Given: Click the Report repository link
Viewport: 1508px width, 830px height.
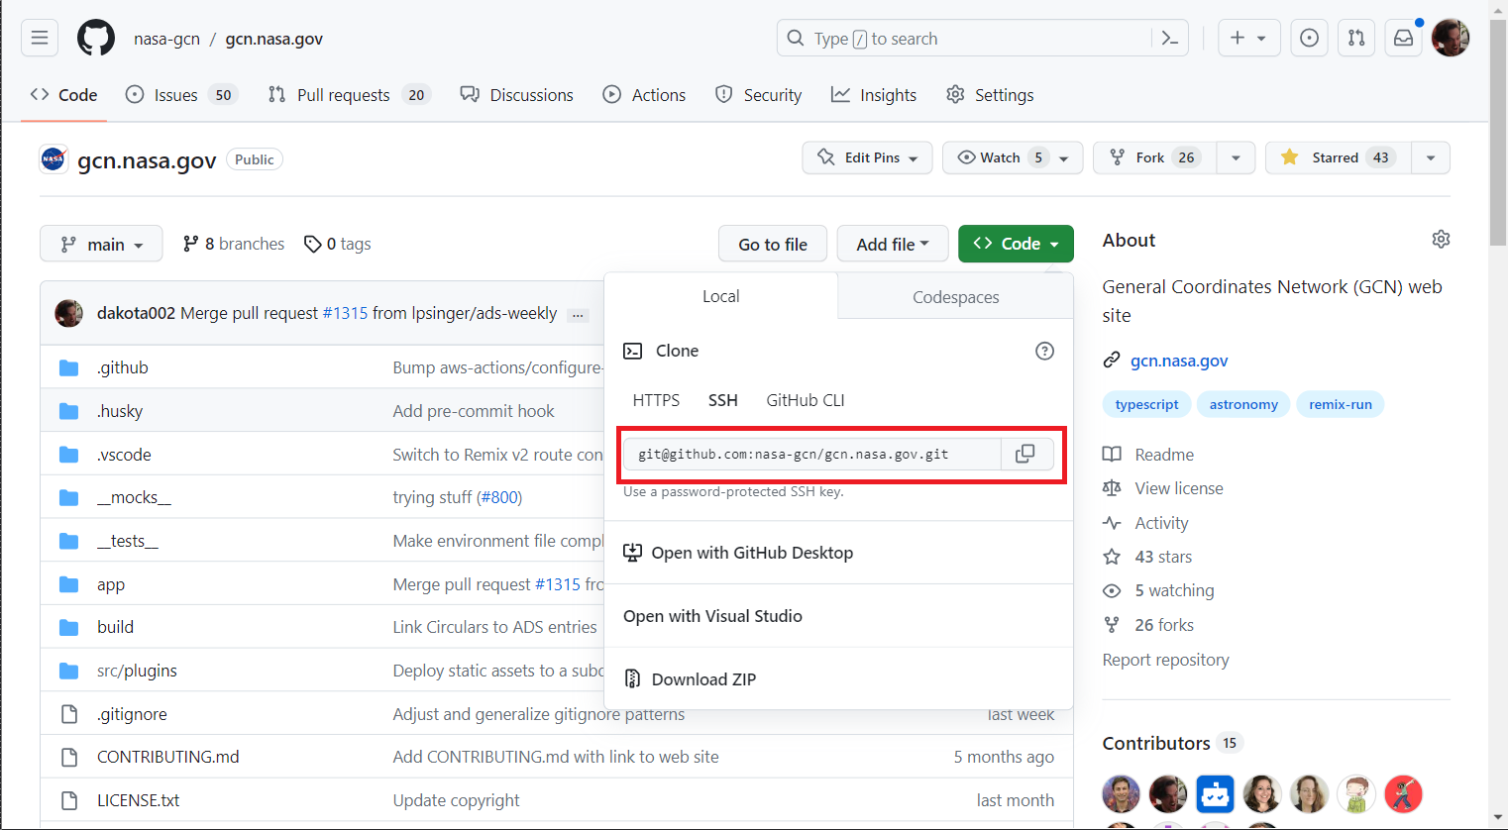Looking at the screenshot, I should pos(1165,660).
